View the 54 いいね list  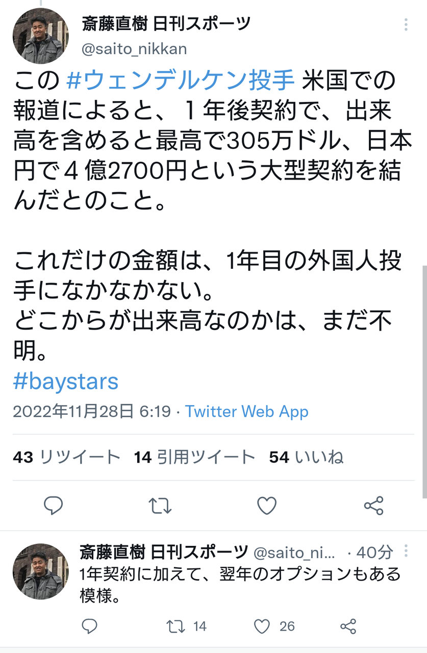[307, 457]
